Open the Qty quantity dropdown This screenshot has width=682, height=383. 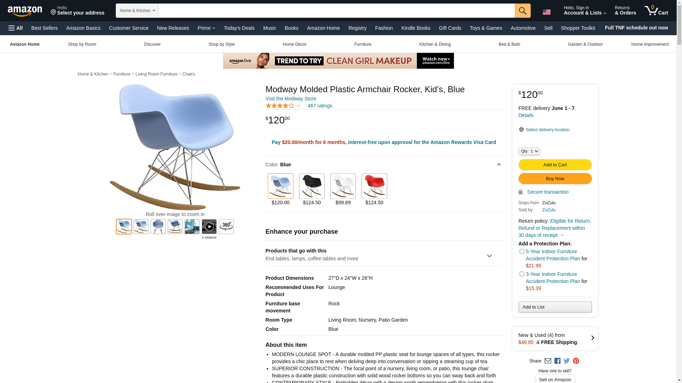529,151
